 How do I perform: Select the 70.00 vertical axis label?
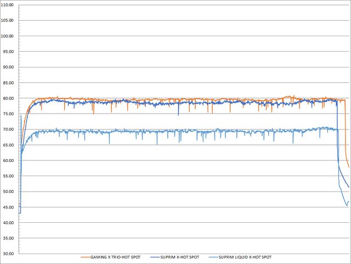click(9, 130)
